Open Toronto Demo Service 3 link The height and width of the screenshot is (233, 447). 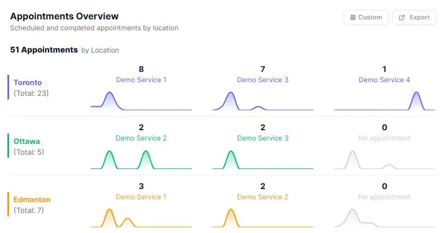pos(263,80)
